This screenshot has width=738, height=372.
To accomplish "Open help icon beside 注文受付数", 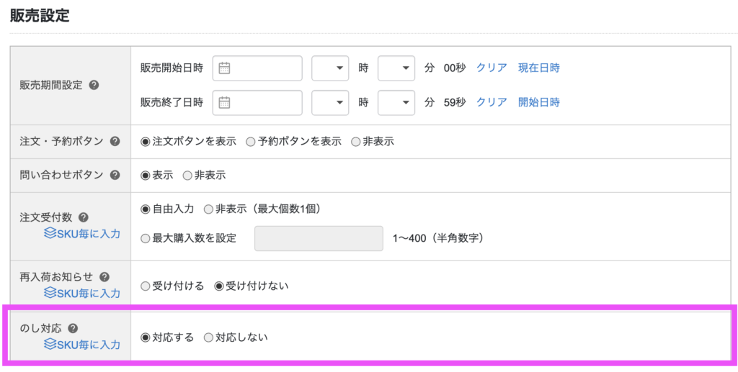I will 84,217.
